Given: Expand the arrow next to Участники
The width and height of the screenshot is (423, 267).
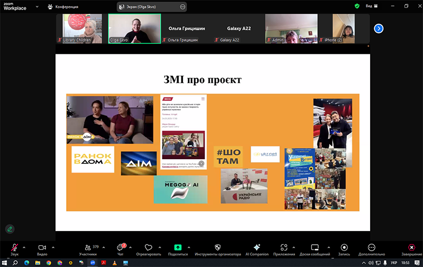Looking at the screenshot, I should coord(104,247).
